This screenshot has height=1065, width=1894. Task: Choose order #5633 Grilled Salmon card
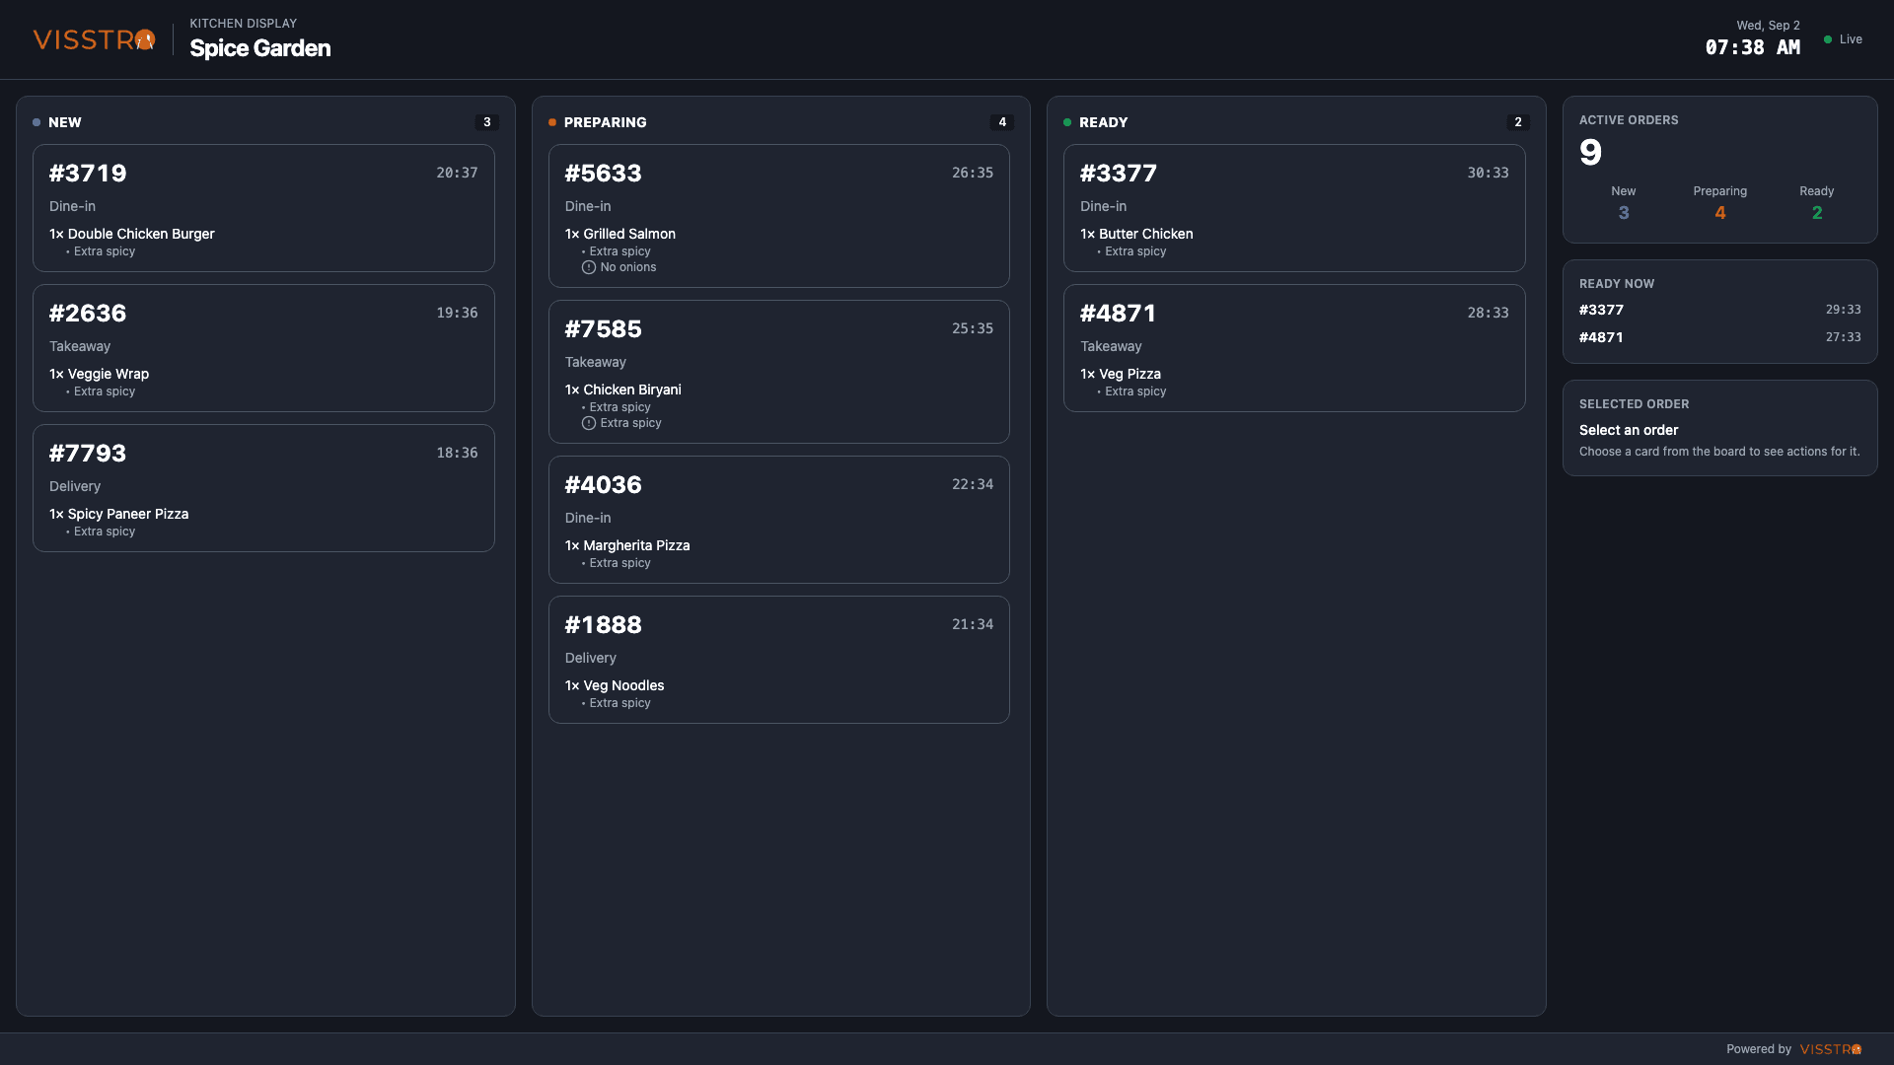point(778,216)
